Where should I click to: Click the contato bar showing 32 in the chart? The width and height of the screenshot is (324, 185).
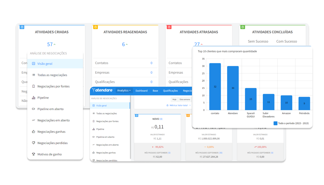pyautogui.click(x=215, y=86)
